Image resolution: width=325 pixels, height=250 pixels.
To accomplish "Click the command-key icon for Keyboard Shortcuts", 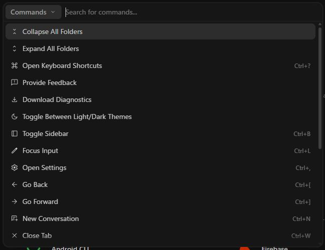I will [14, 65].
